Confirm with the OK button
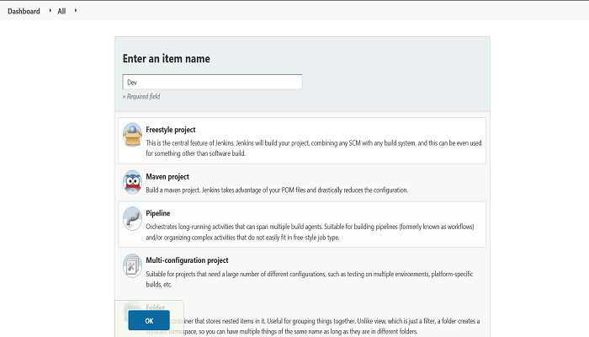 tap(149, 320)
